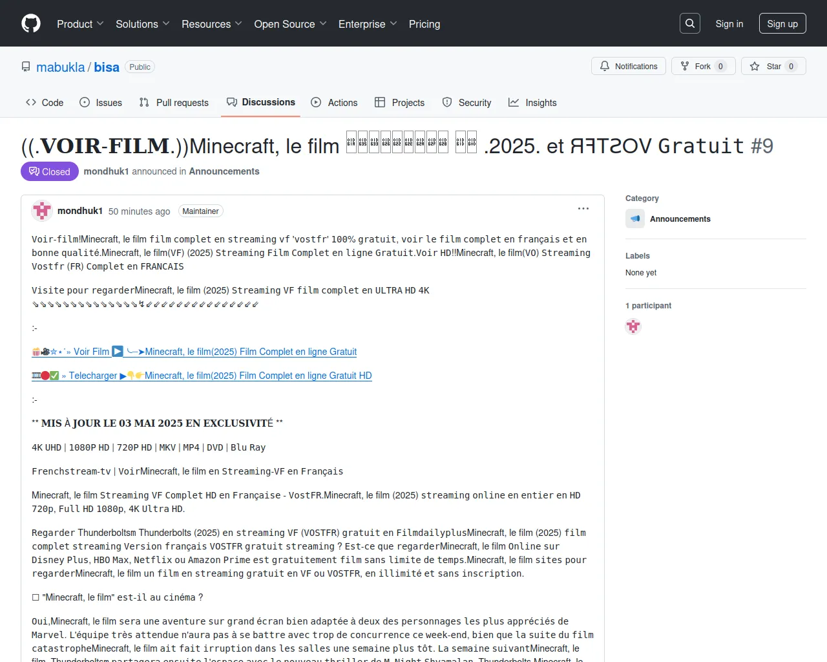This screenshot has width=827, height=662.
Task: Click the Notifications button
Action: [x=629, y=66]
